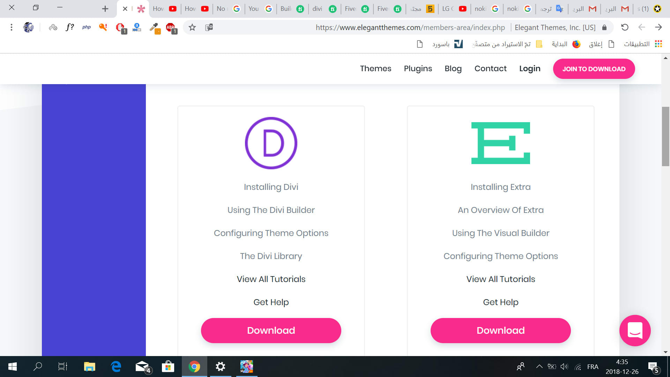Click the green Extra logo
This screenshot has width=670, height=377.
[501, 143]
